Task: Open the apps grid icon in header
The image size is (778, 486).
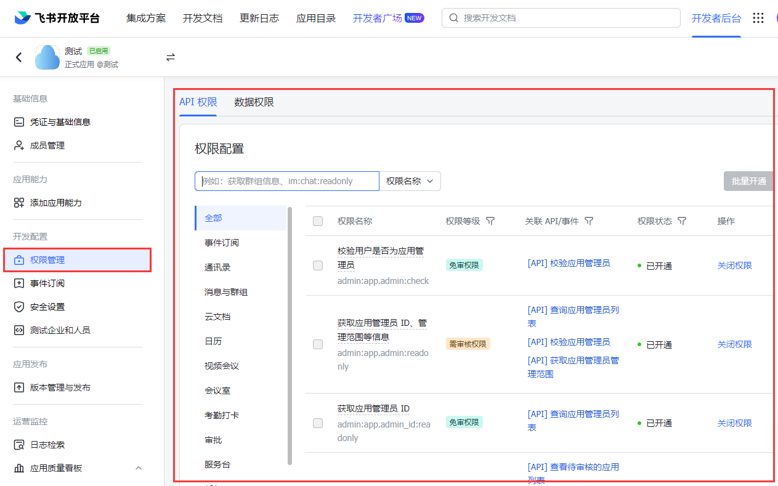Action: coord(758,18)
